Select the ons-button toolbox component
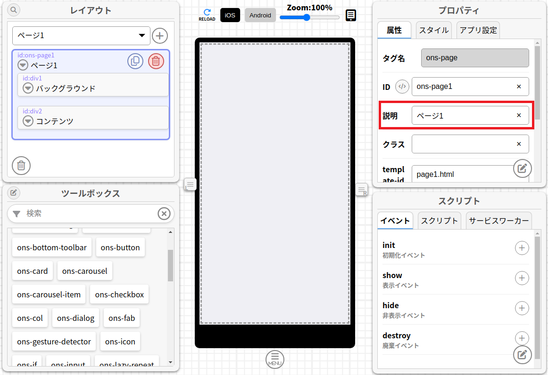The width and height of the screenshot is (548, 375). coord(120,247)
